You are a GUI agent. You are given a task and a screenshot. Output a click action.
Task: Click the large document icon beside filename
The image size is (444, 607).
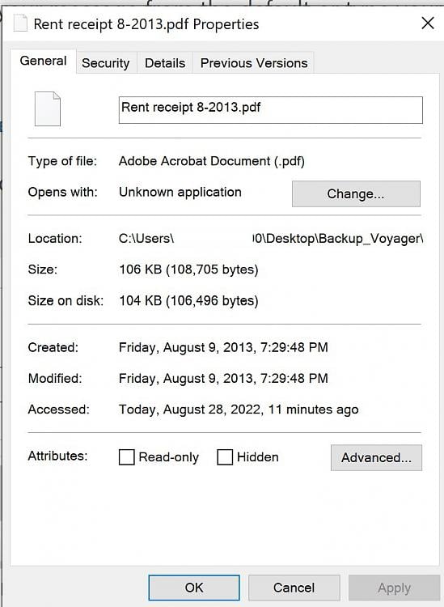[x=48, y=108]
